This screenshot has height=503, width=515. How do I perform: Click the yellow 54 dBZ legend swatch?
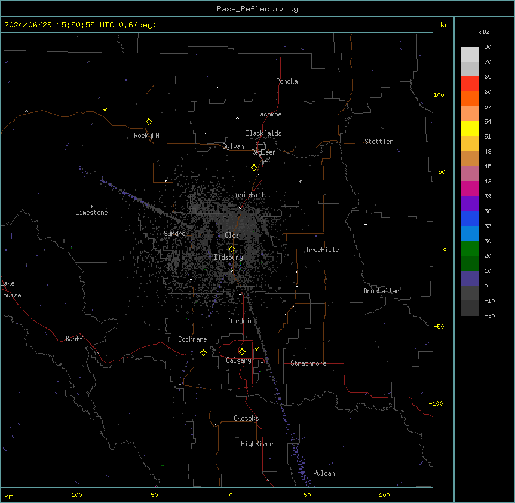point(470,128)
